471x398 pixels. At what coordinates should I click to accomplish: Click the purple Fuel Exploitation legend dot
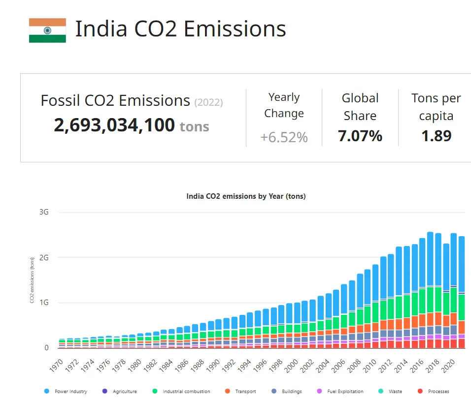point(319,391)
